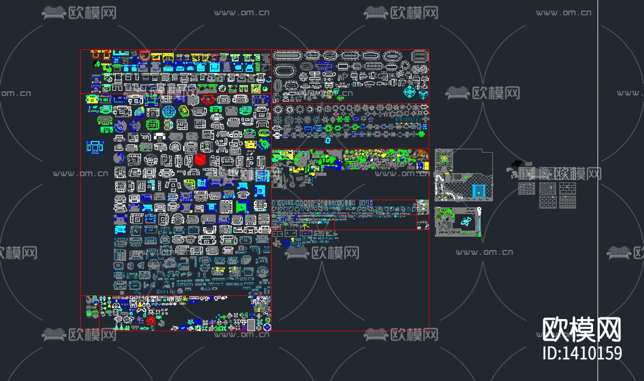Select the cyan round grid rug block
The image size is (644, 381).
[169, 112]
